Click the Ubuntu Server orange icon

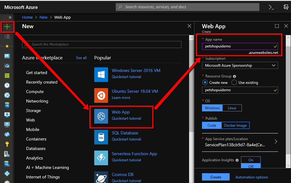(101, 95)
